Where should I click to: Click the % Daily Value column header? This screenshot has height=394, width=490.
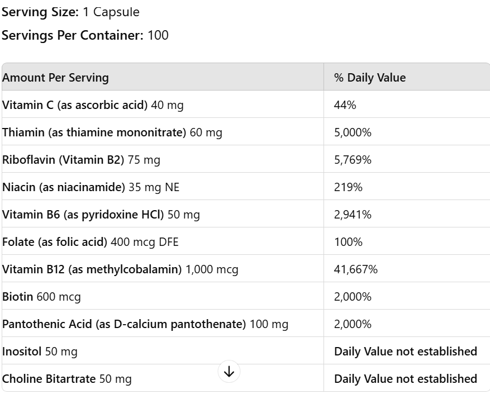point(370,78)
